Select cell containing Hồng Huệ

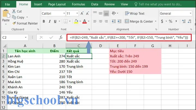point(25,61)
